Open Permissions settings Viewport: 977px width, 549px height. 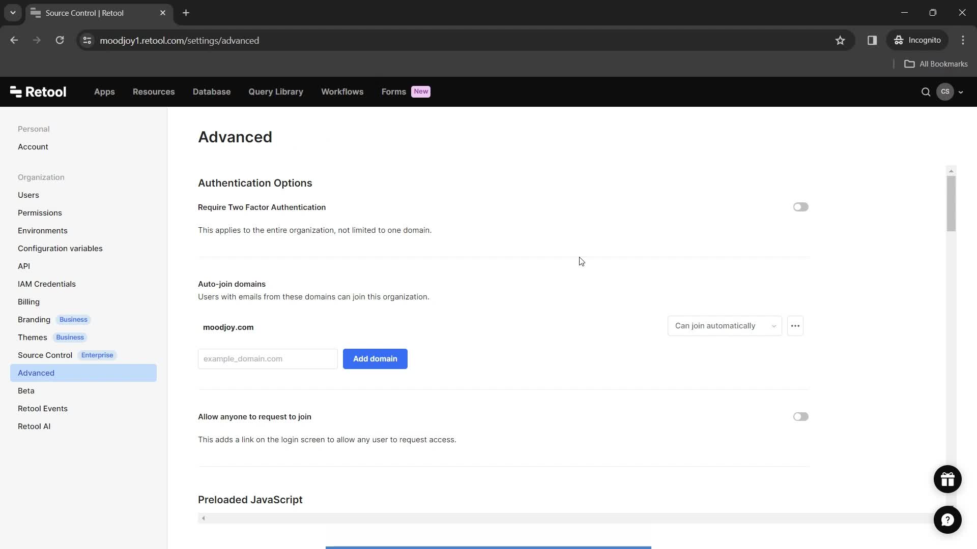click(40, 213)
